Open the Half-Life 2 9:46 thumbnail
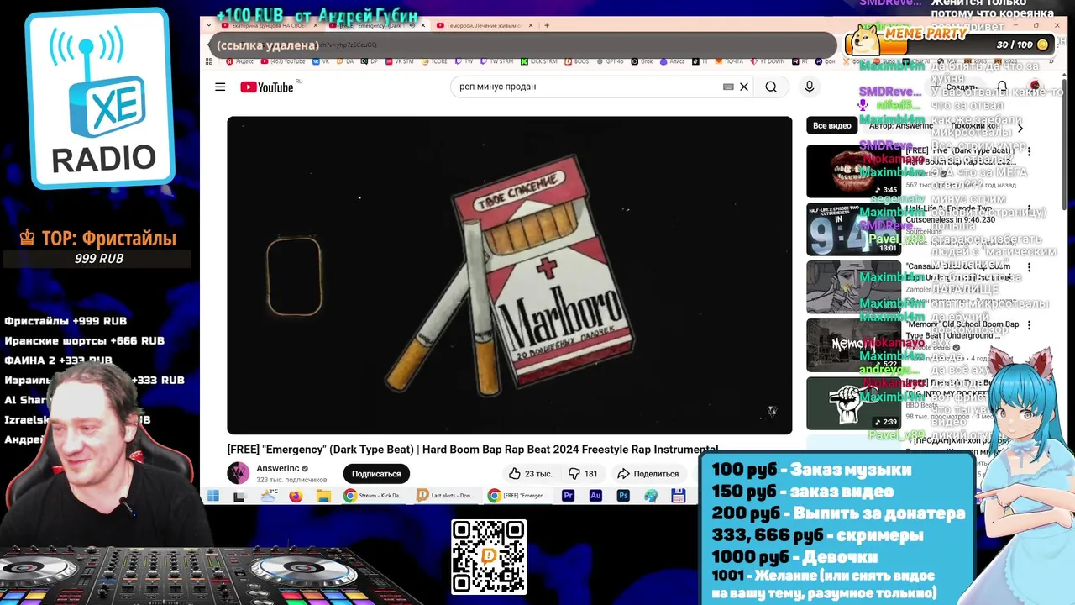This screenshot has height=605, width=1075. click(x=853, y=229)
